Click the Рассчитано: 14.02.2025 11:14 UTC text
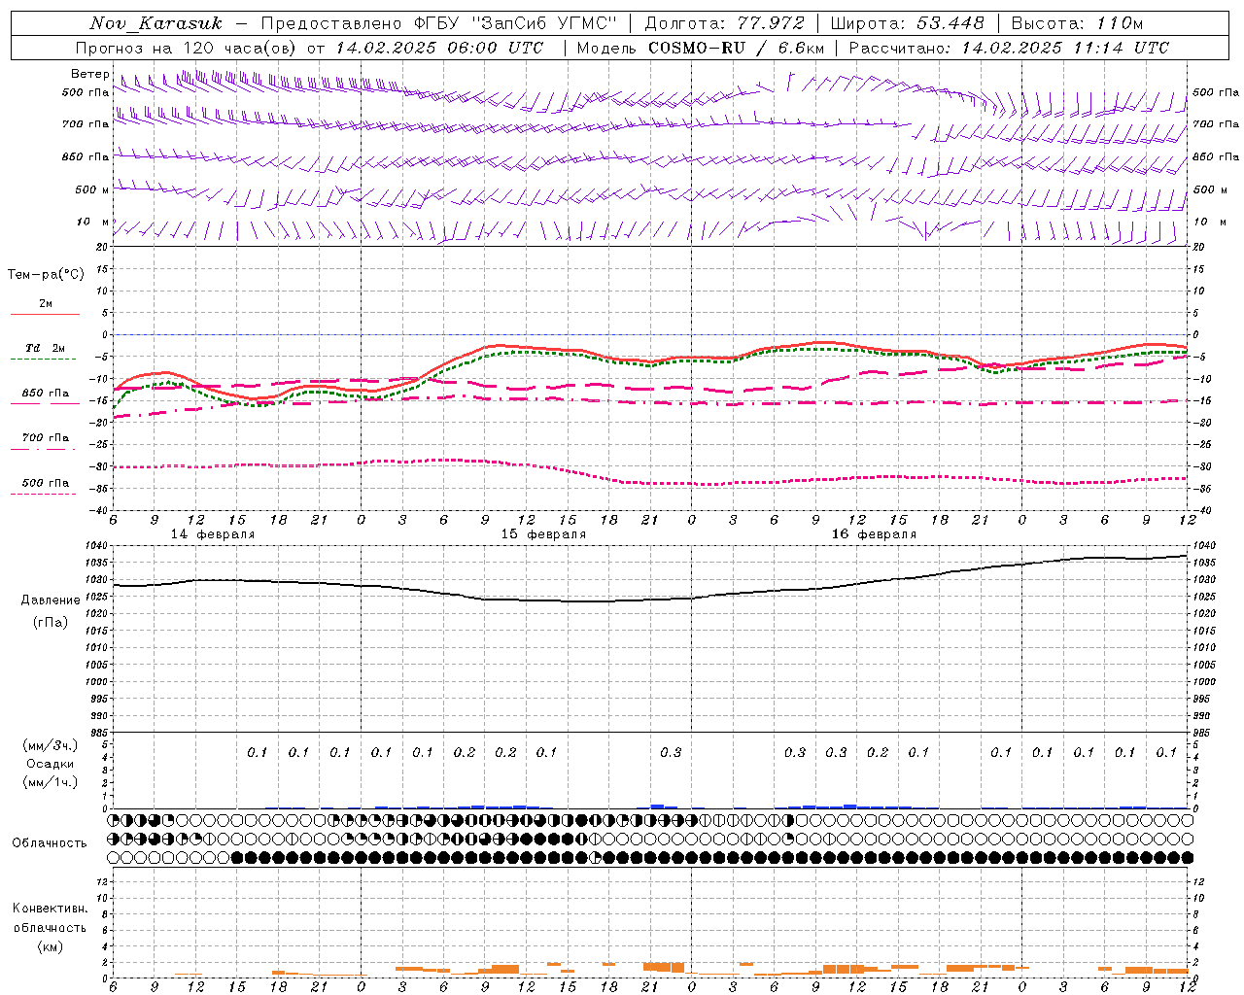 click(x=1009, y=48)
